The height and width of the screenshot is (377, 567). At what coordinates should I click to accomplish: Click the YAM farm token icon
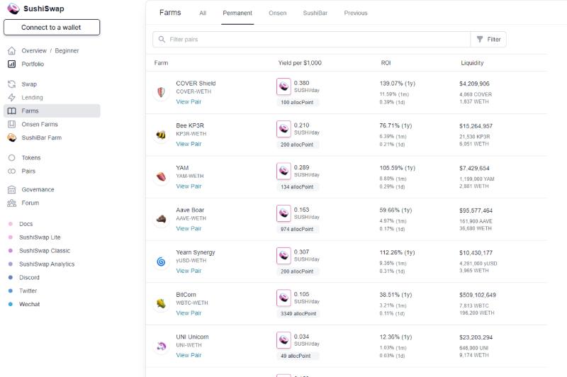161,176
